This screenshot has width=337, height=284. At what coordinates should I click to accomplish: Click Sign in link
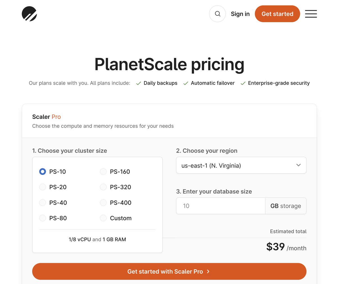point(240,14)
